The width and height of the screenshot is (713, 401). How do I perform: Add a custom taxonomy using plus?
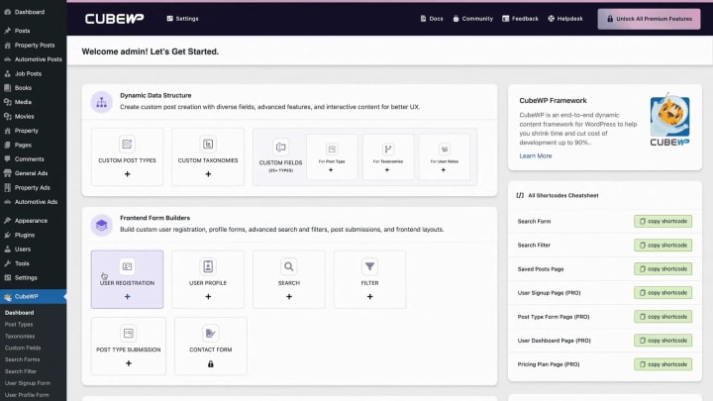pyautogui.click(x=208, y=174)
